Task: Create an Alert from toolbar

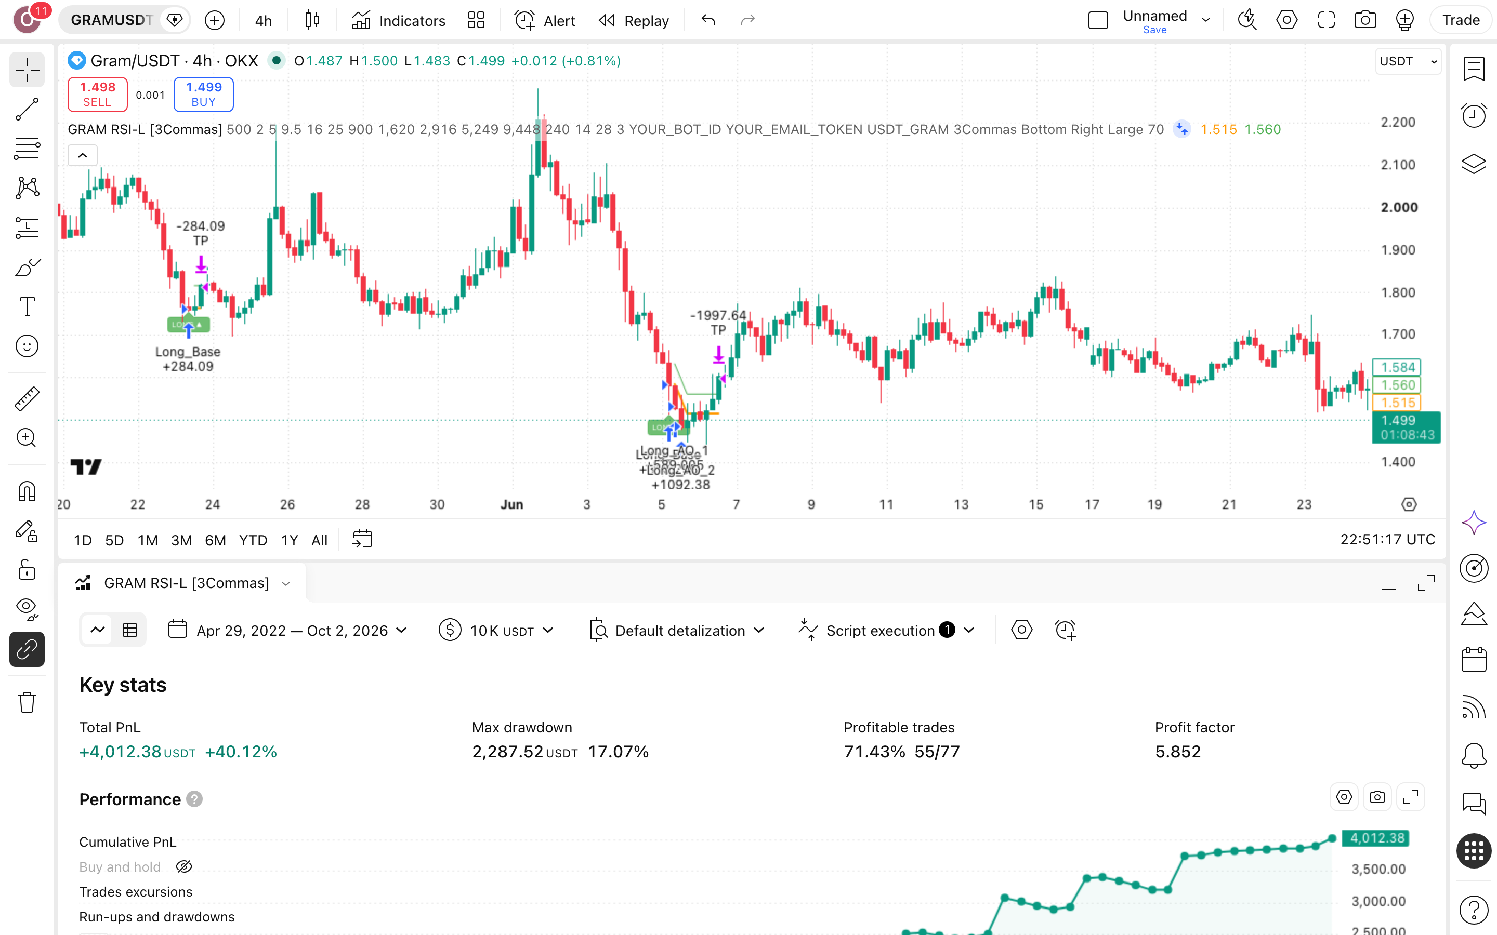Action: point(544,20)
